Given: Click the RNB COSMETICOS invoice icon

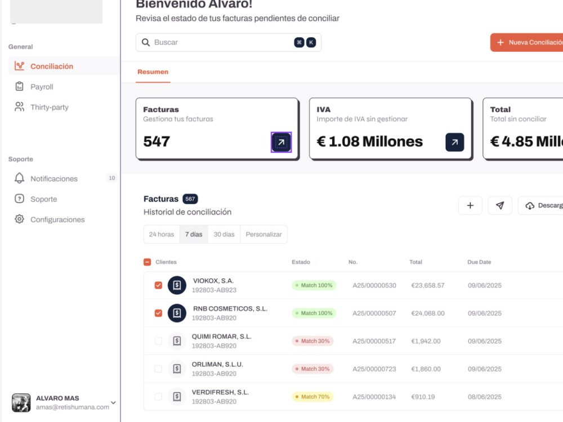Looking at the screenshot, I should click(x=177, y=313).
